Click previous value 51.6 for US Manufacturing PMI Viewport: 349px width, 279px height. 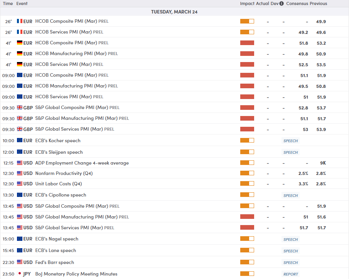(321, 217)
